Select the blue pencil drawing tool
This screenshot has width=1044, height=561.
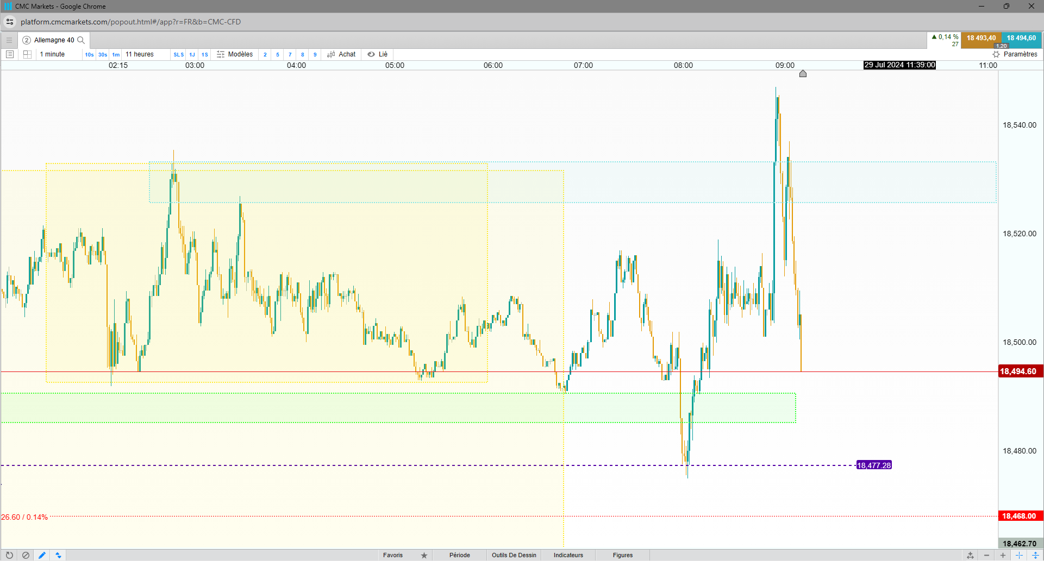[x=42, y=555]
